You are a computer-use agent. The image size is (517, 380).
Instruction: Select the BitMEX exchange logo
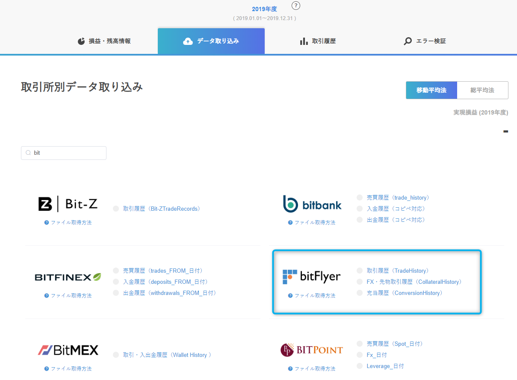67,350
